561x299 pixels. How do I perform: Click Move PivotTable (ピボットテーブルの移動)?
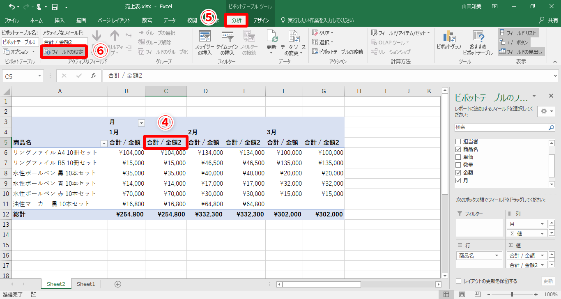337,52
